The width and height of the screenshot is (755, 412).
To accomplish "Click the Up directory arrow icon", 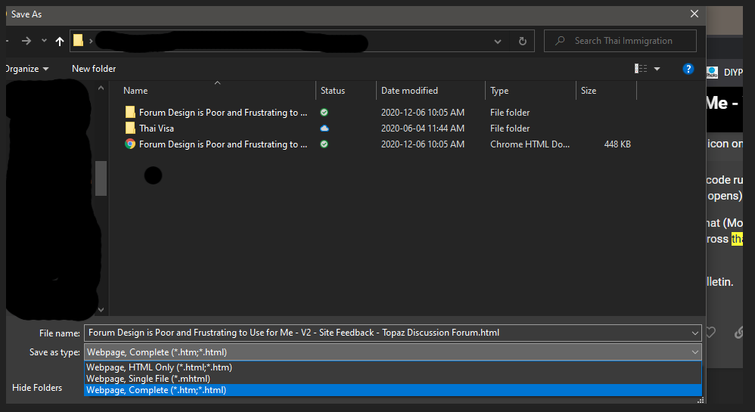I will pyautogui.click(x=60, y=41).
